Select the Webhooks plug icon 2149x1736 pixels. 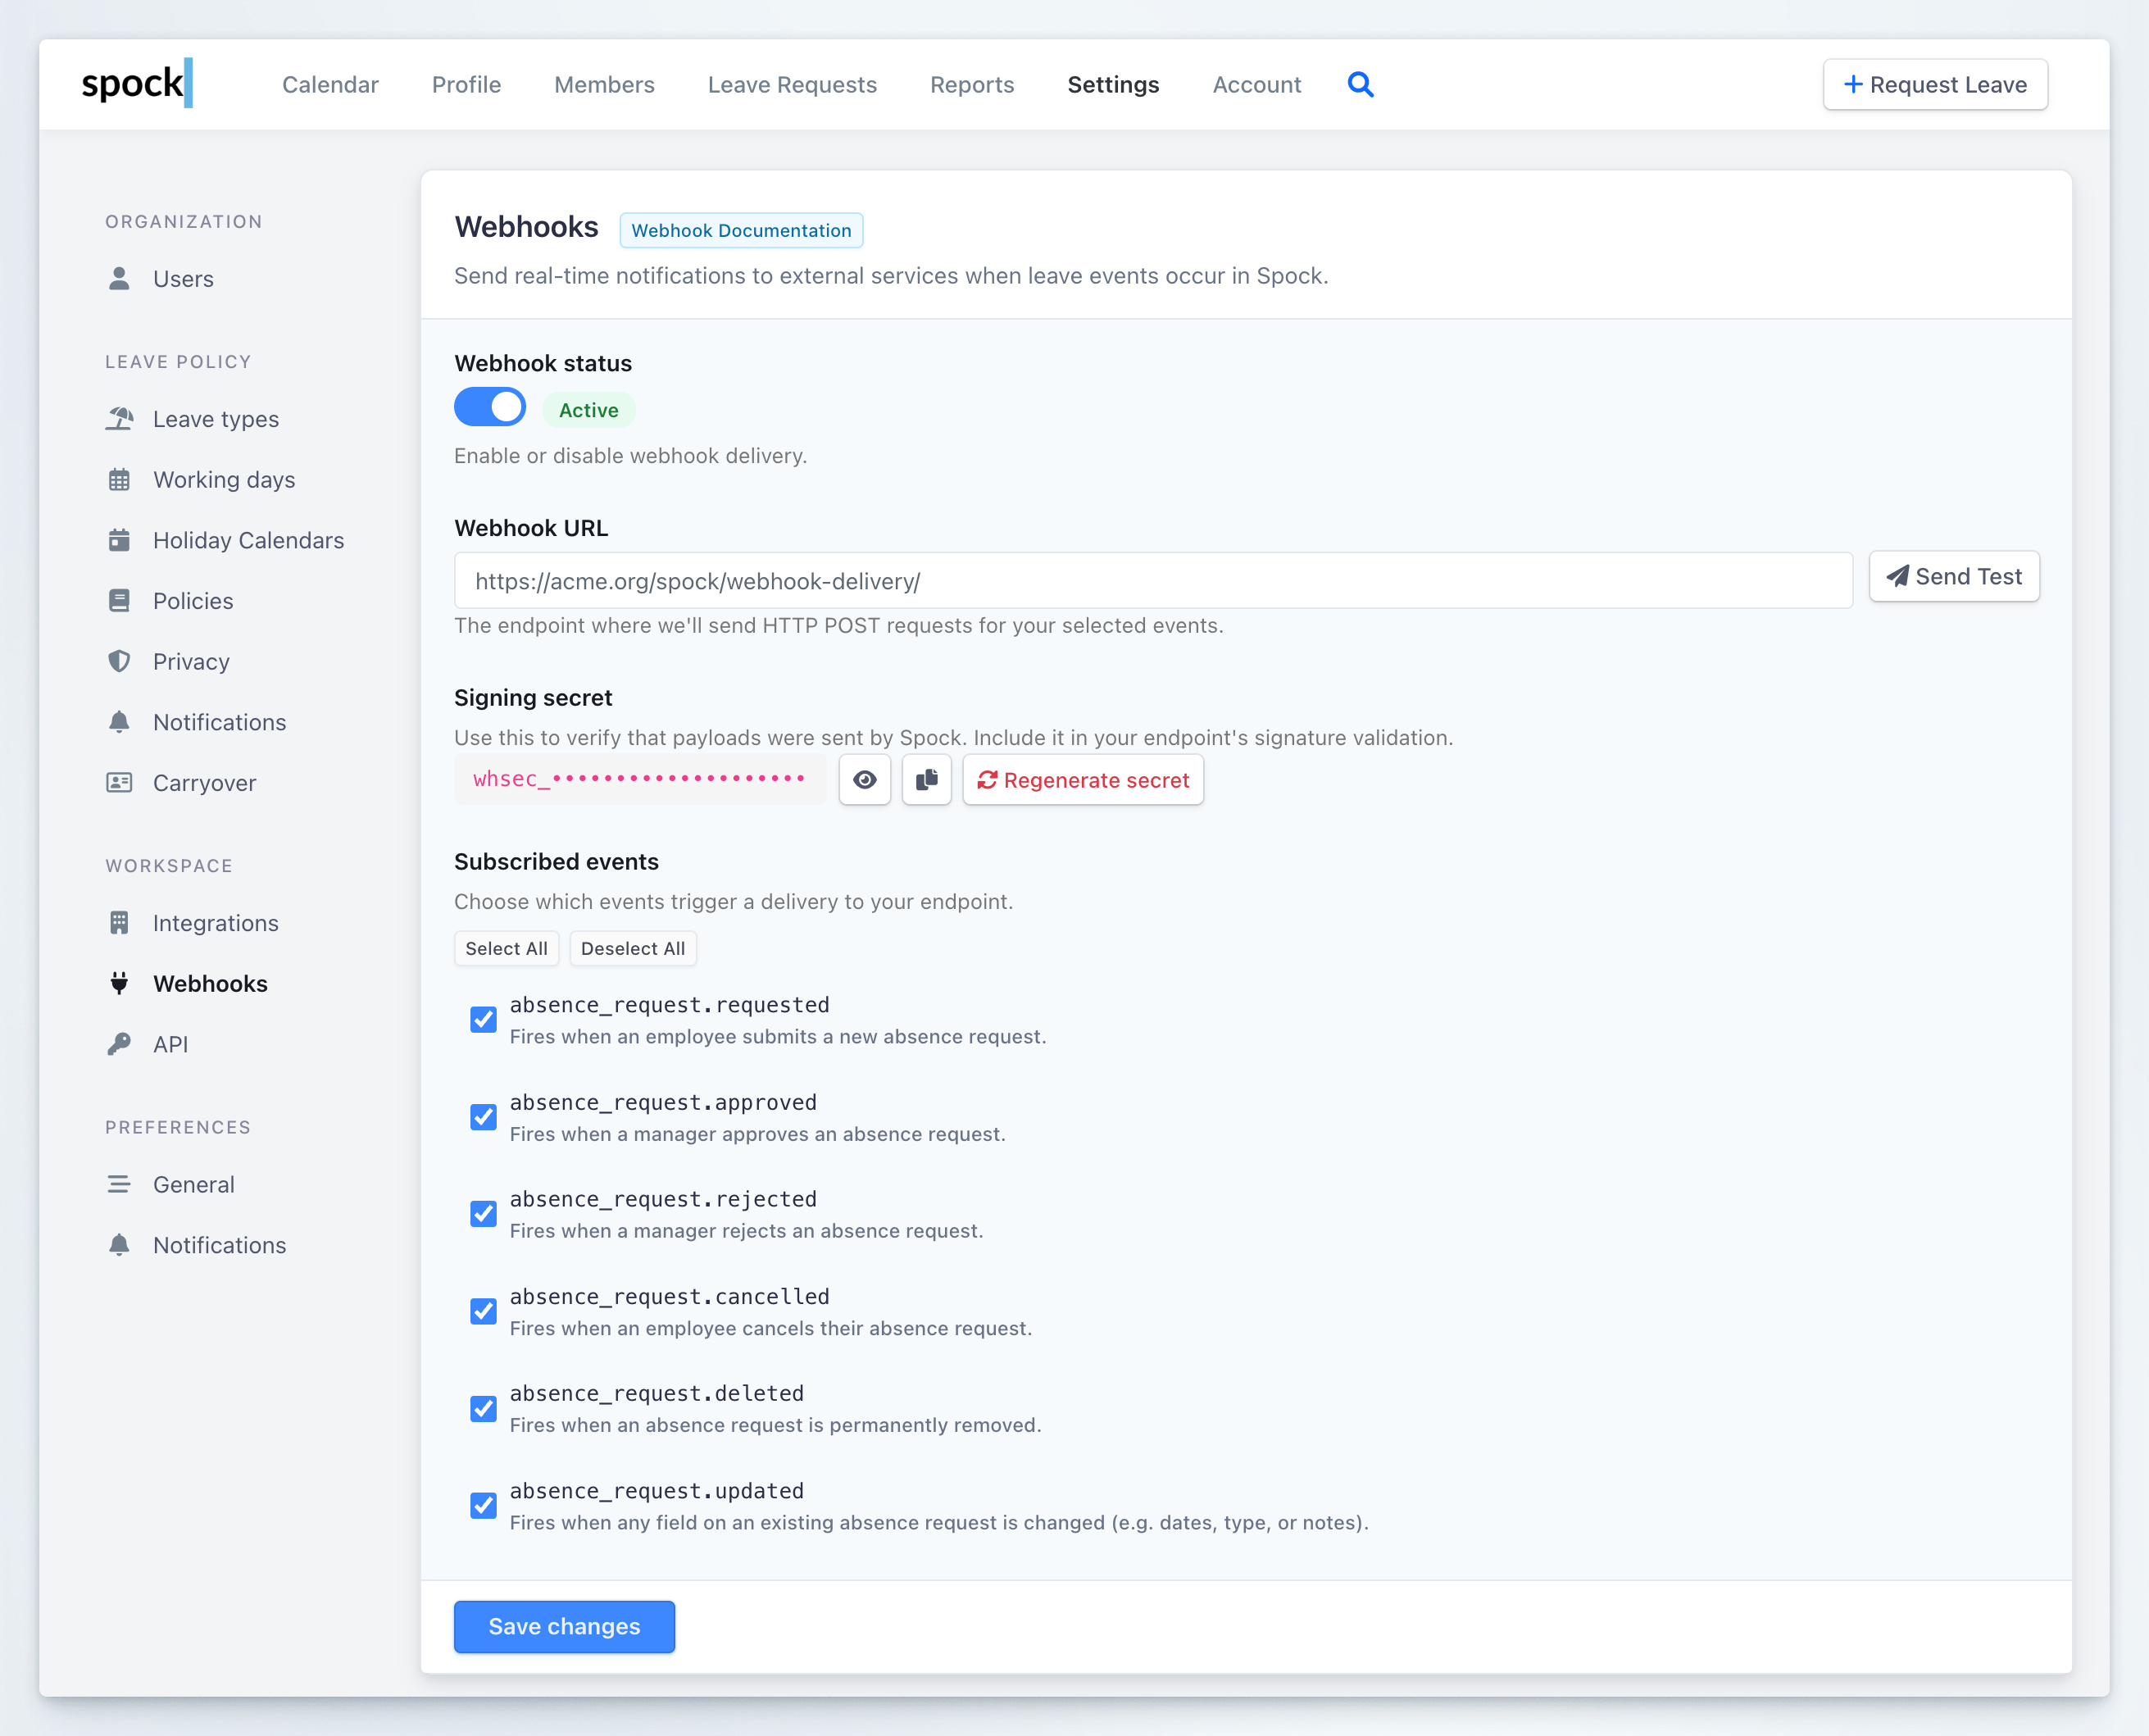(x=120, y=983)
